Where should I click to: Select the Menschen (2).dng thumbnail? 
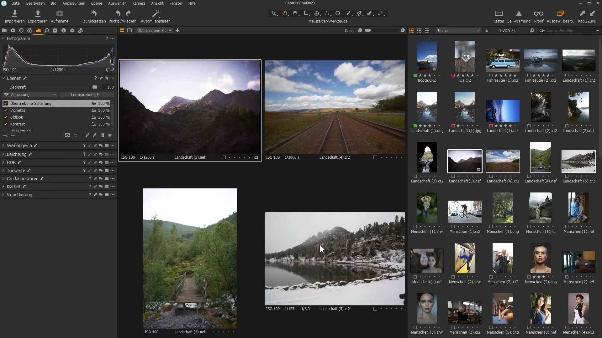point(541,258)
